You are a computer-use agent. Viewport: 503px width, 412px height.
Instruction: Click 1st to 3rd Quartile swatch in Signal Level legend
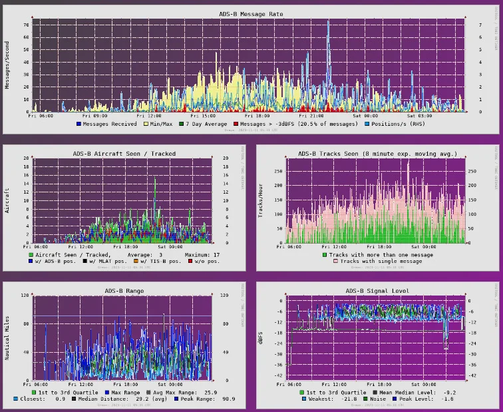[x=302, y=393]
